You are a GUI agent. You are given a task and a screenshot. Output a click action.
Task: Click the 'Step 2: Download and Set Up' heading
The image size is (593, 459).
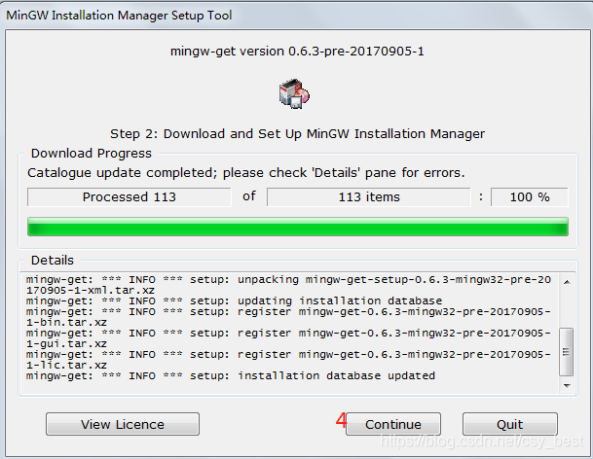[297, 134]
